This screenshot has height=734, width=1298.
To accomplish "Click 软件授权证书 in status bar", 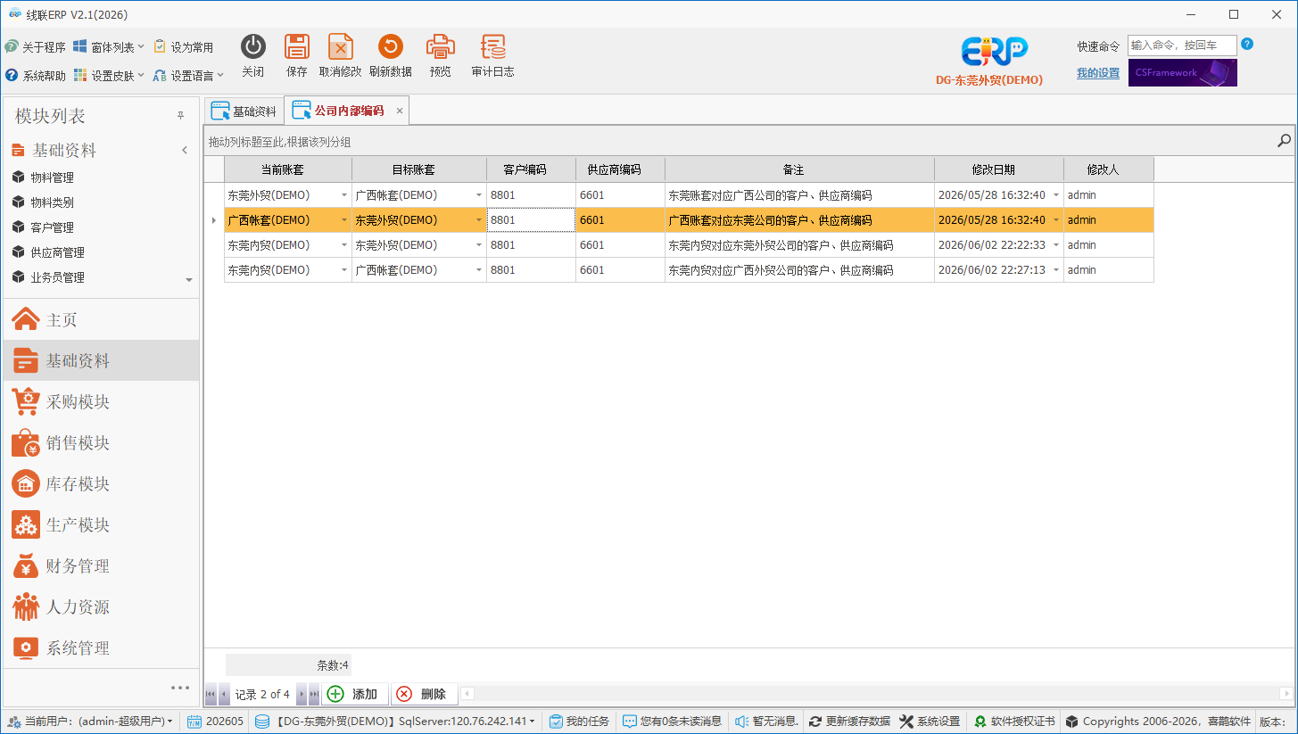I will coord(1014,722).
